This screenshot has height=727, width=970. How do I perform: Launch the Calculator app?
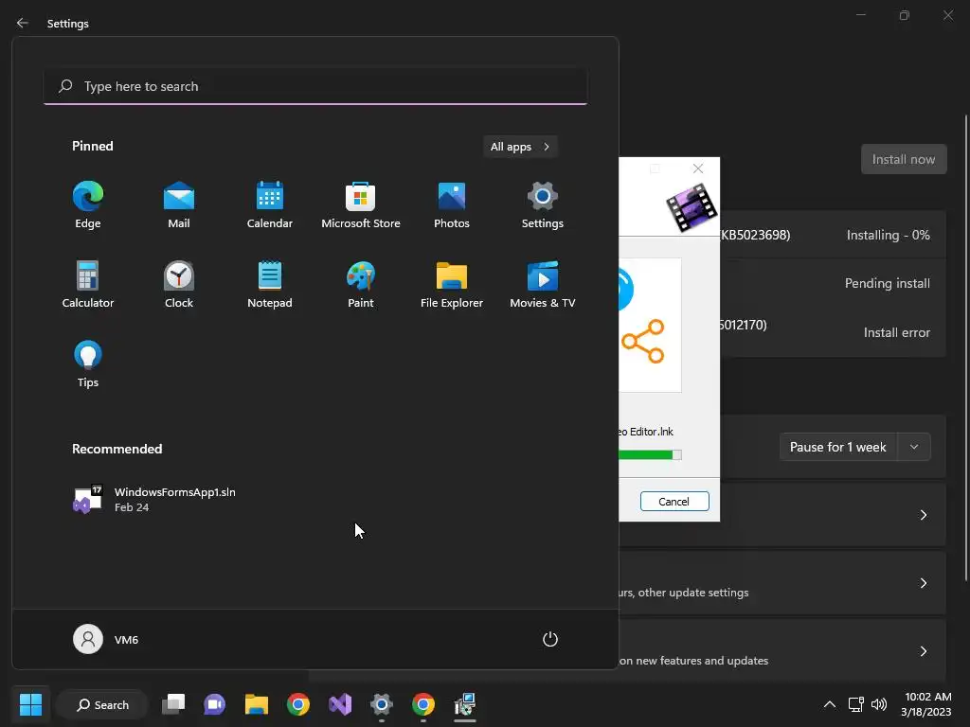coord(88,284)
